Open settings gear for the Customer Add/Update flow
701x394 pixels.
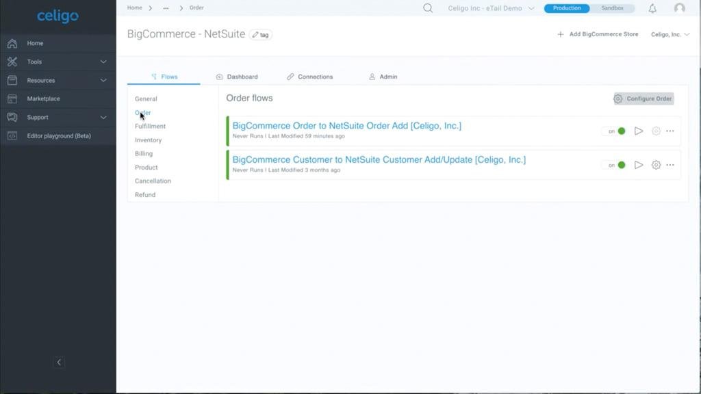pyautogui.click(x=656, y=165)
